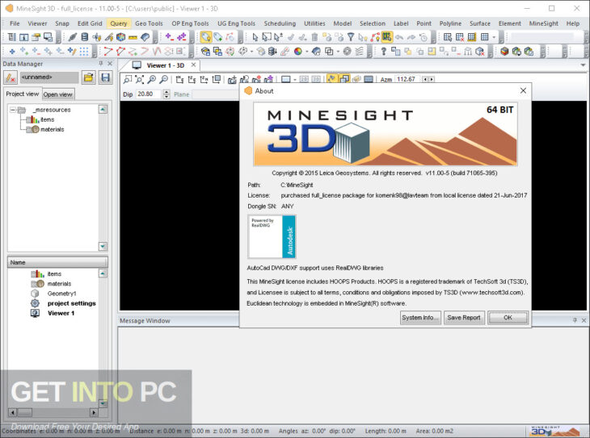Close the Message Window panel
590x438 pixels.
[x=584, y=320]
